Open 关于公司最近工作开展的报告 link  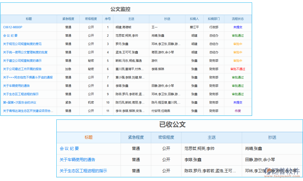pos(22,69)
